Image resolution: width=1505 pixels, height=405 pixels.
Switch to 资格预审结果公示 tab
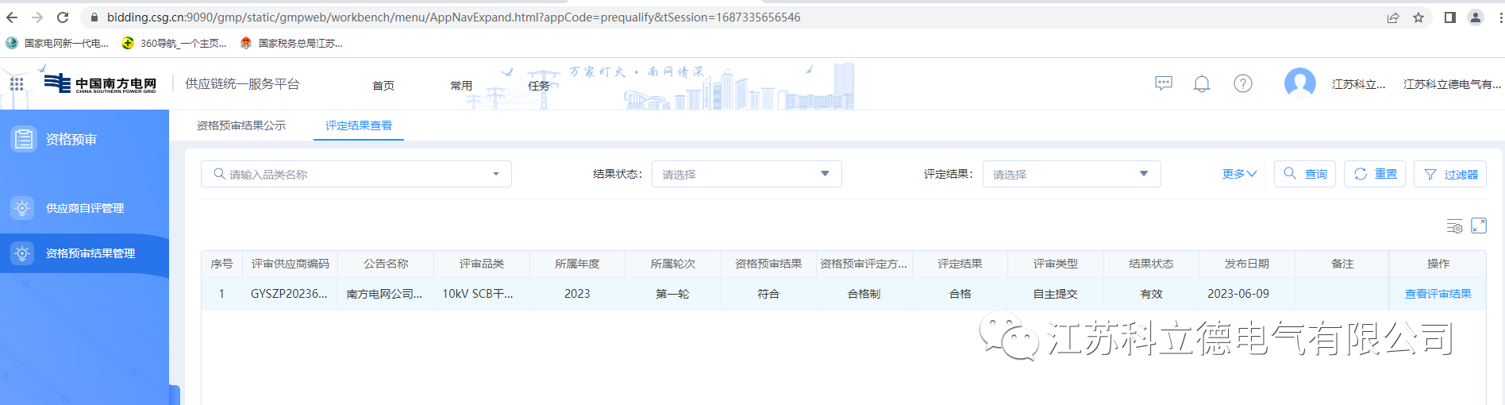(x=241, y=125)
